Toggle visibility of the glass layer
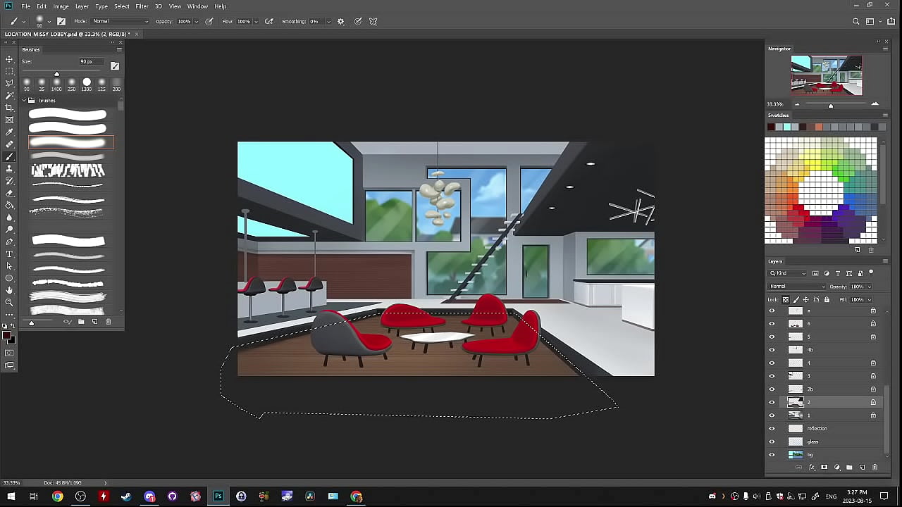This screenshot has width=902, height=507. 772,442
